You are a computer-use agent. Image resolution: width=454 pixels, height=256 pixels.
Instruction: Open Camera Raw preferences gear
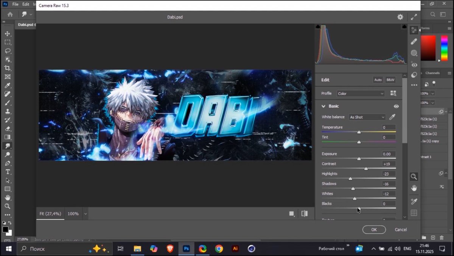(x=400, y=17)
